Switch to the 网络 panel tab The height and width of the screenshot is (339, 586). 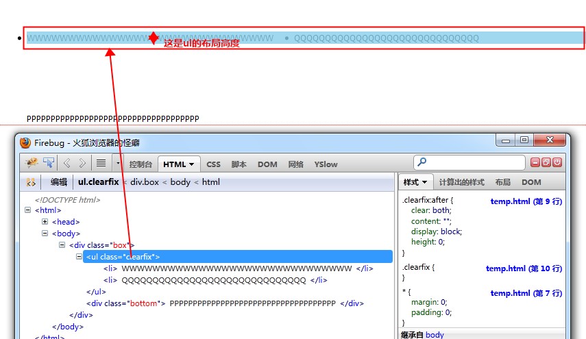click(295, 164)
